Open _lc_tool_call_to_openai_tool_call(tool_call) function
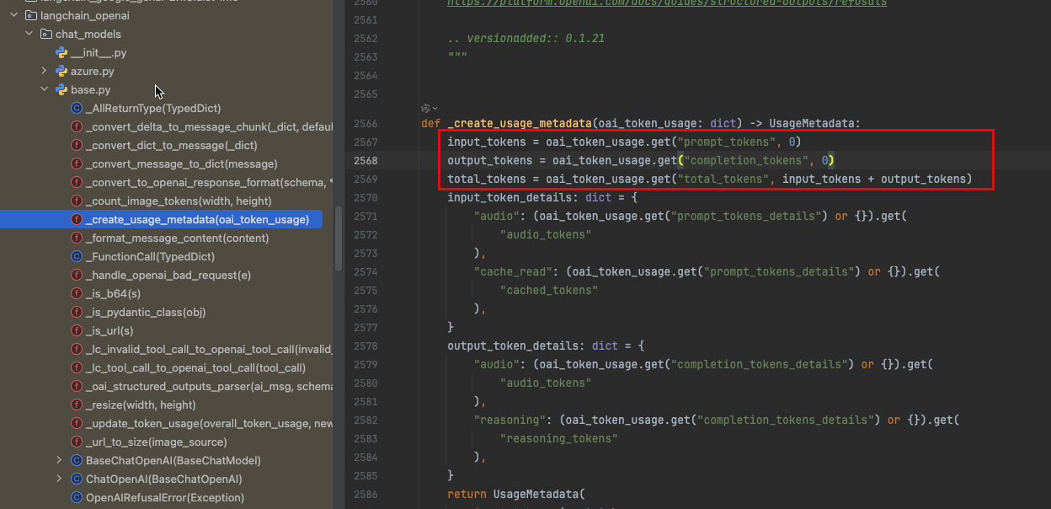The image size is (1051, 509). (x=196, y=367)
